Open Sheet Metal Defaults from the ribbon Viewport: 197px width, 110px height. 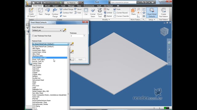pyautogui.click(x=152, y=13)
